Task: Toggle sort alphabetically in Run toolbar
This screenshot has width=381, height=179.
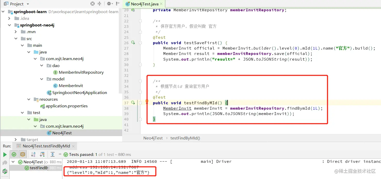Action: (33, 154)
